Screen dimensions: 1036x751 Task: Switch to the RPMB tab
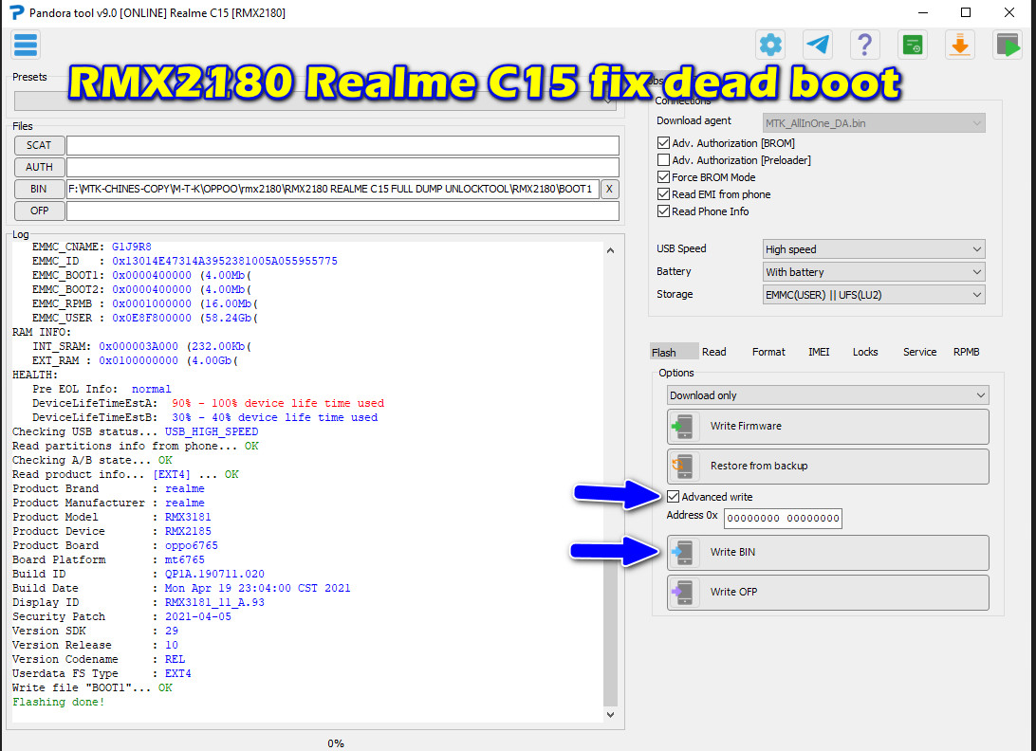[x=966, y=352]
